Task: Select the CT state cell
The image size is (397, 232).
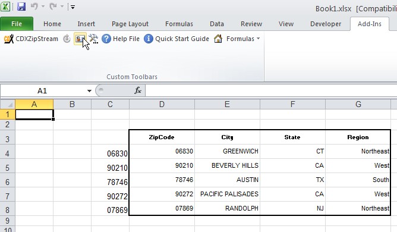Action: pos(292,152)
